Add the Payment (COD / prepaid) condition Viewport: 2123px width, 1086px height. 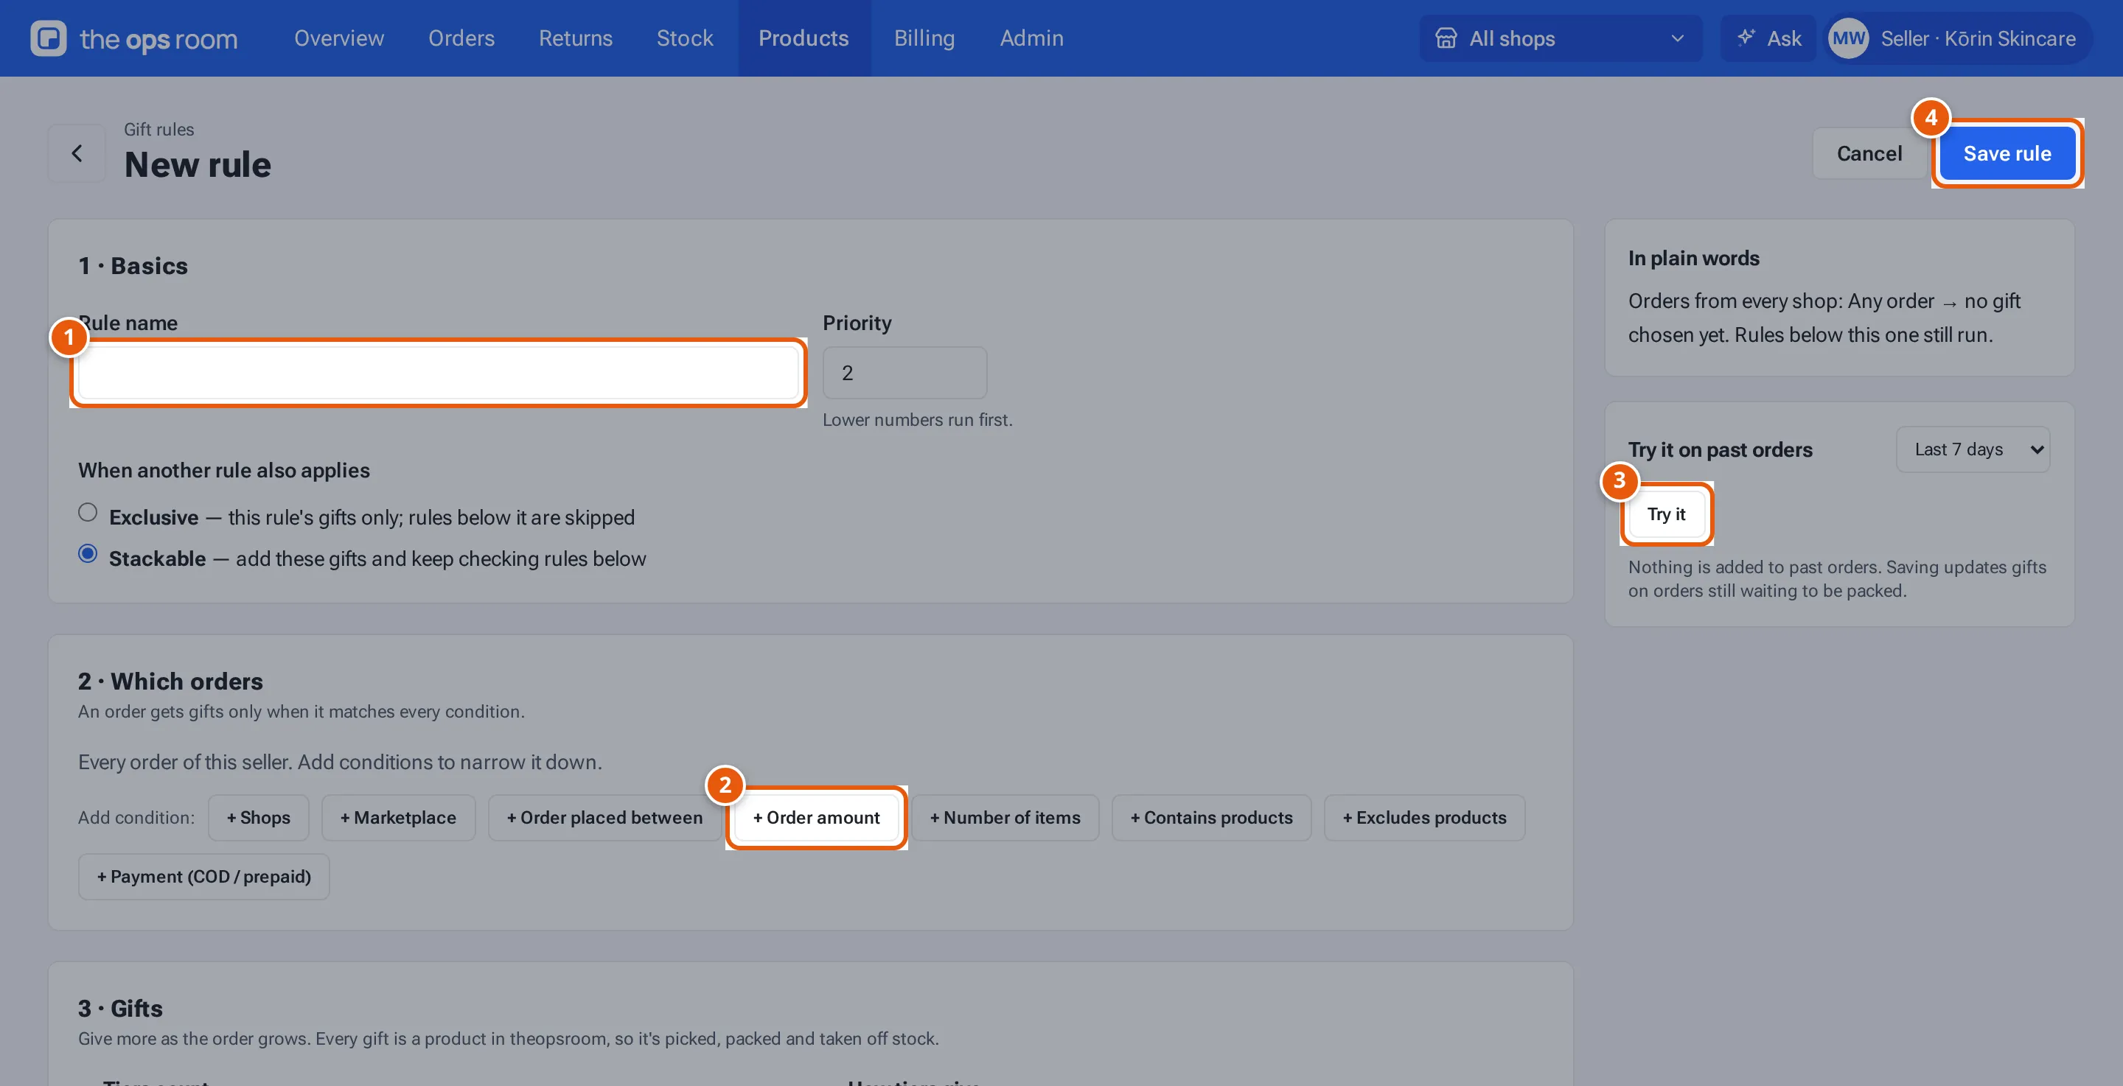[x=203, y=877]
